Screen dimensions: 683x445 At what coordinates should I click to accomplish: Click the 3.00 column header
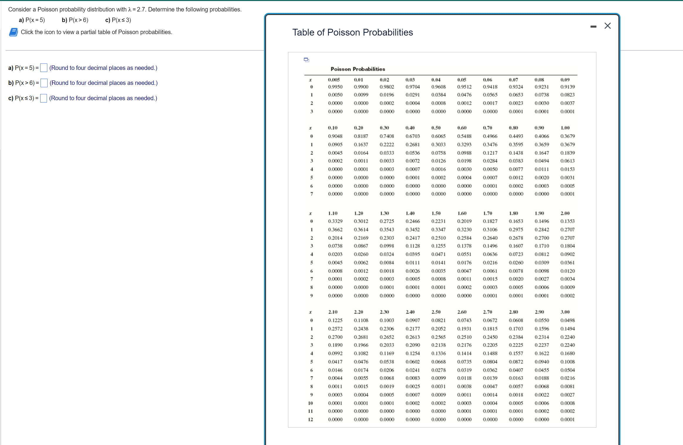[565, 312]
